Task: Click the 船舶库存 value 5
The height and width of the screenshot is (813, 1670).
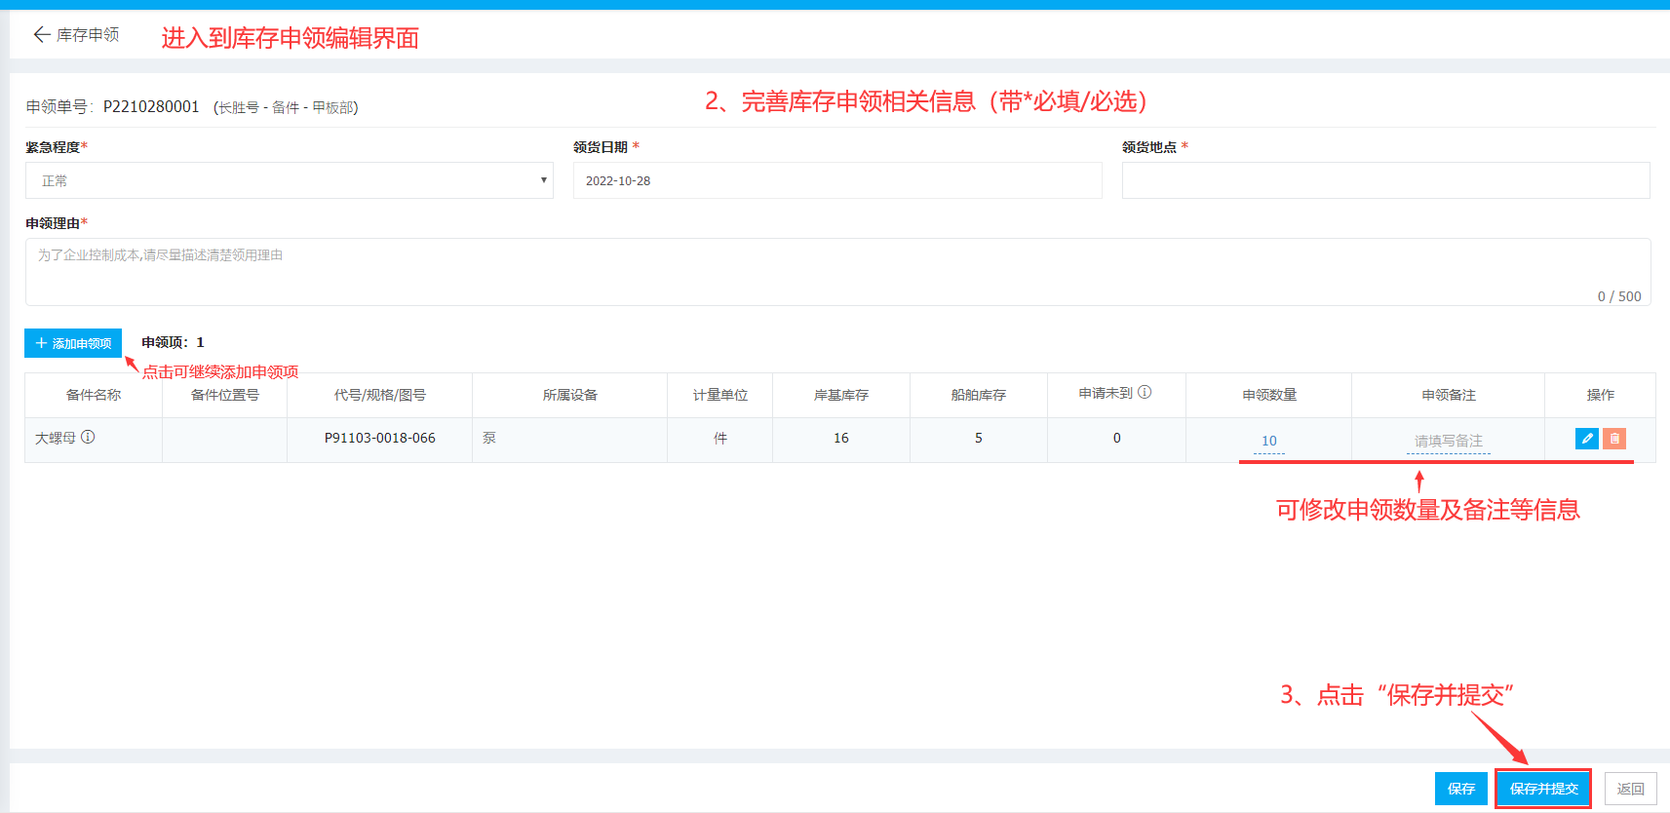Action: point(979,438)
